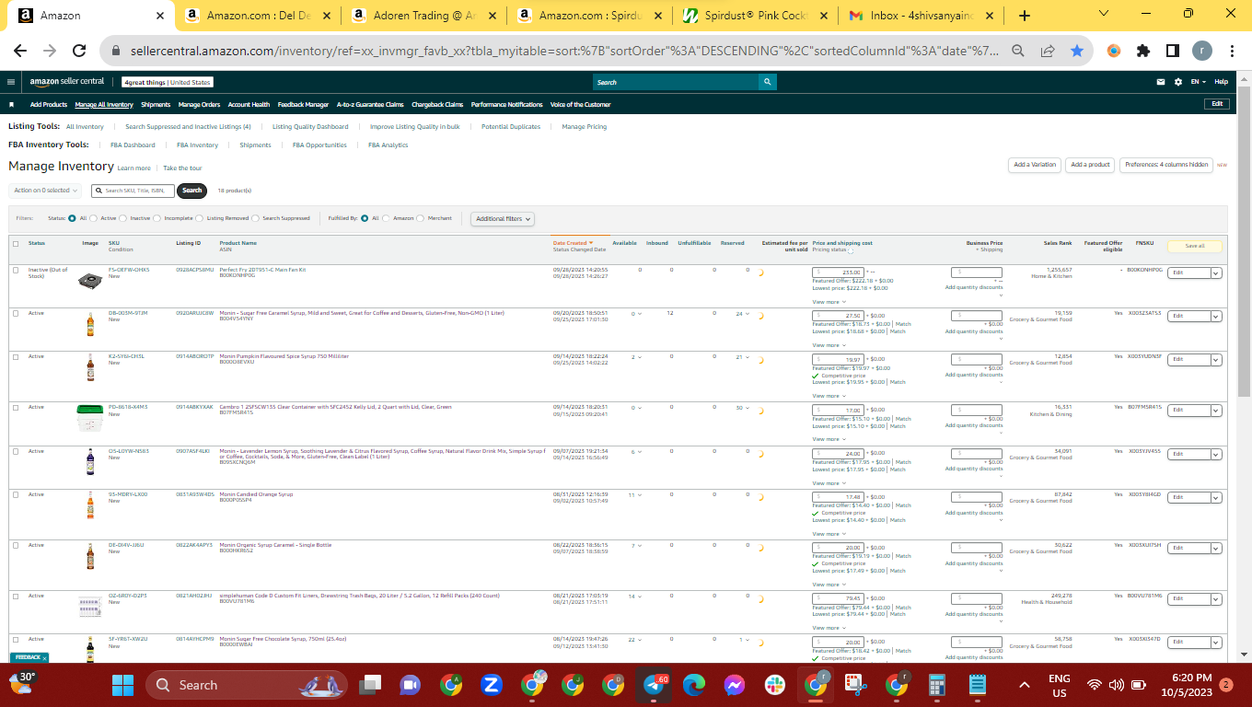
Task: Check the box for the Perfect Fry row
Action: tap(16, 270)
